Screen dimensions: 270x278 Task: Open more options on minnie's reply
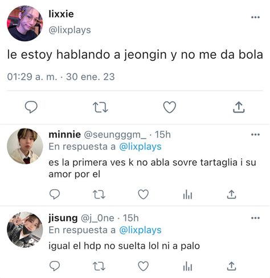[x=255, y=135]
